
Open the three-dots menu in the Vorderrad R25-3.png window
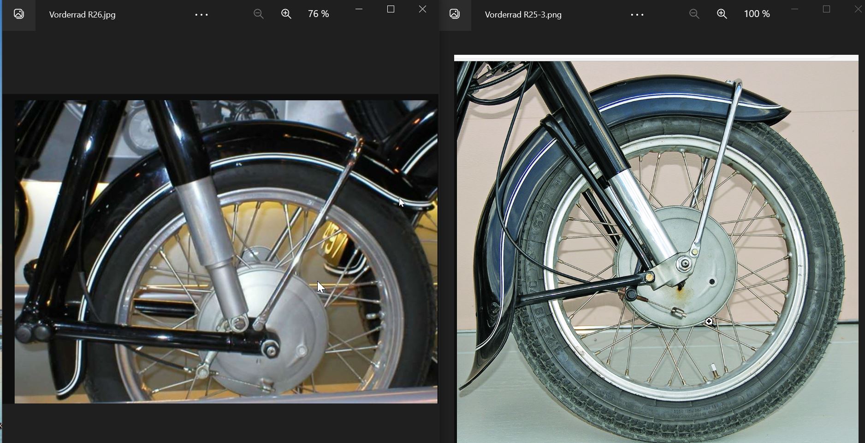pyautogui.click(x=637, y=15)
